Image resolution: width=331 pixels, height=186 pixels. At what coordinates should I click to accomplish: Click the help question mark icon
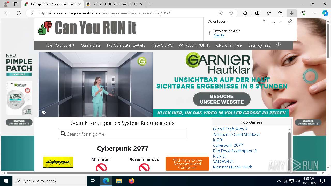(x=279, y=44)
